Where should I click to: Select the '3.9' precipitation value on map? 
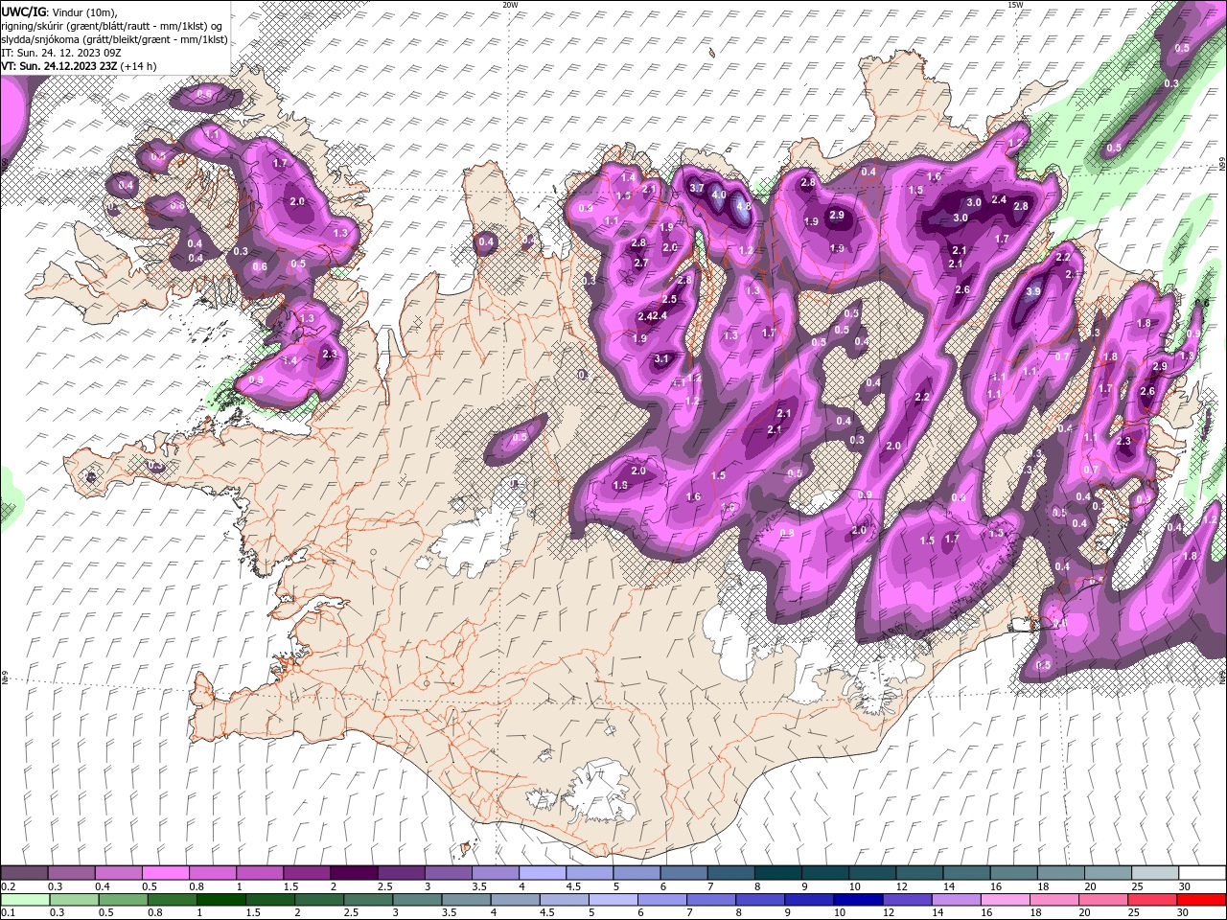tap(1033, 291)
